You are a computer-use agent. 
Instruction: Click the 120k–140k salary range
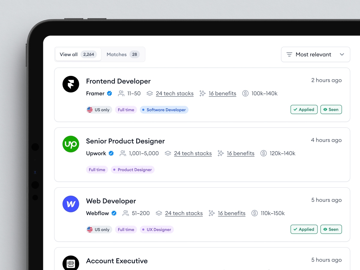pyautogui.click(x=283, y=153)
